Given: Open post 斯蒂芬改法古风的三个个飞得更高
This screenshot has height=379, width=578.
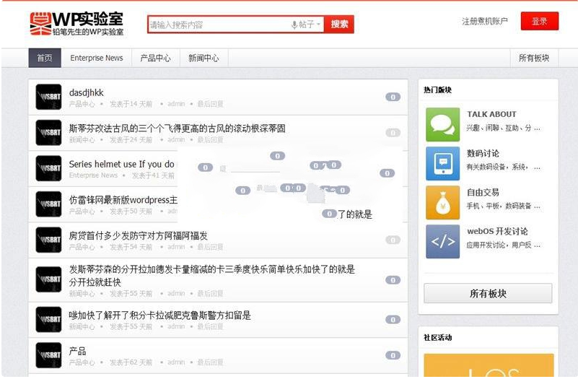Looking at the screenshot, I should coord(178,128).
